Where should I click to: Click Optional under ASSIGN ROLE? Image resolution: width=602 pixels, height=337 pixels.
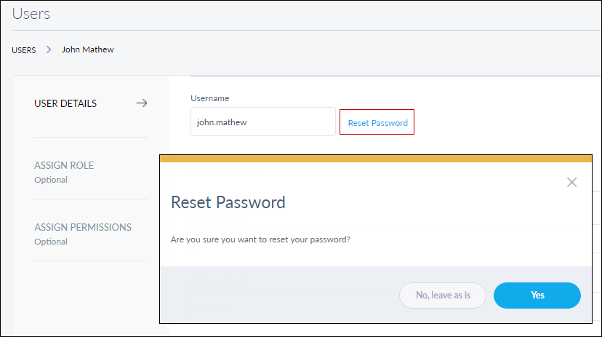(51, 180)
